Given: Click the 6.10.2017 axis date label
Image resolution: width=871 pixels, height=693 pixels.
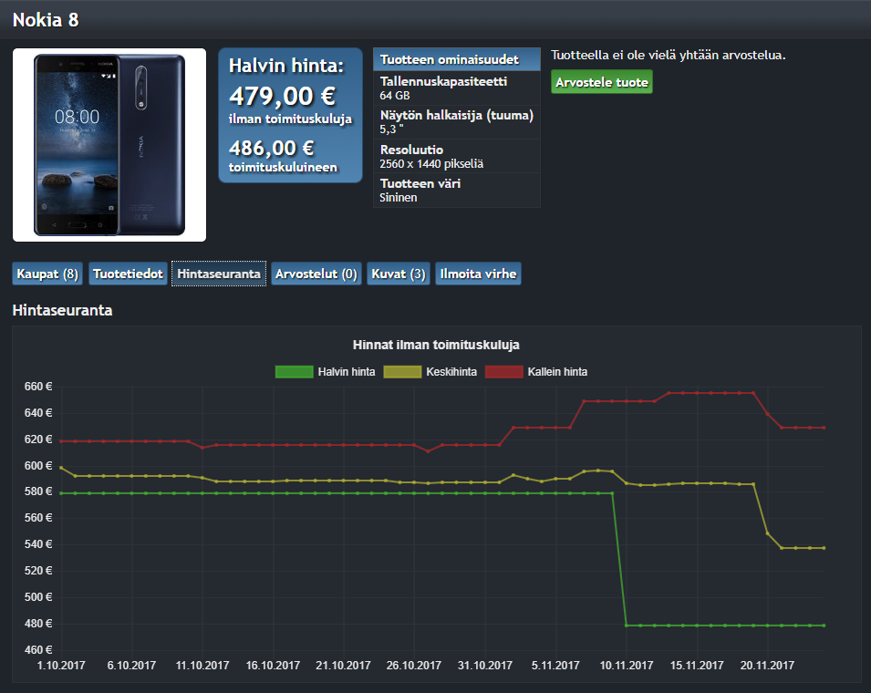Looking at the screenshot, I should click(131, 666).
